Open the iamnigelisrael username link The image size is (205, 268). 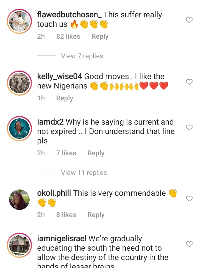tap(62, 239)
